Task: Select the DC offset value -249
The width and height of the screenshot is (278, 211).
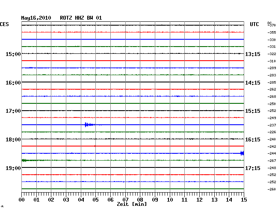Action: (272, 118)
